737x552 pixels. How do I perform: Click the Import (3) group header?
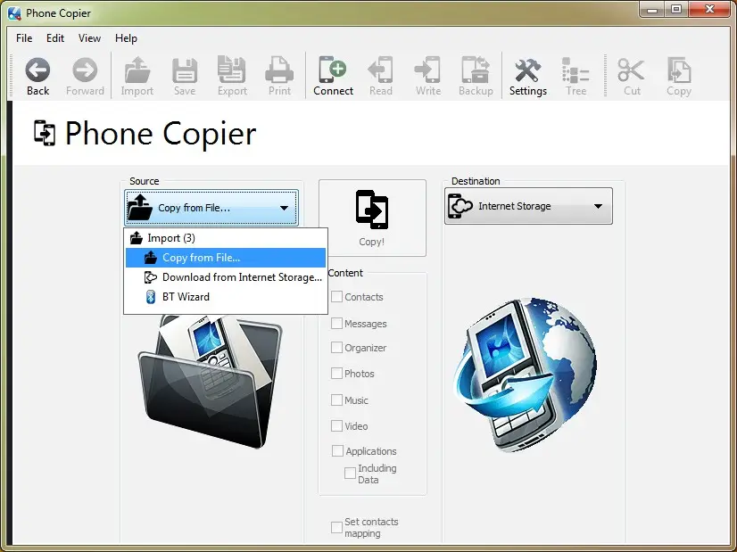point(226,238)
